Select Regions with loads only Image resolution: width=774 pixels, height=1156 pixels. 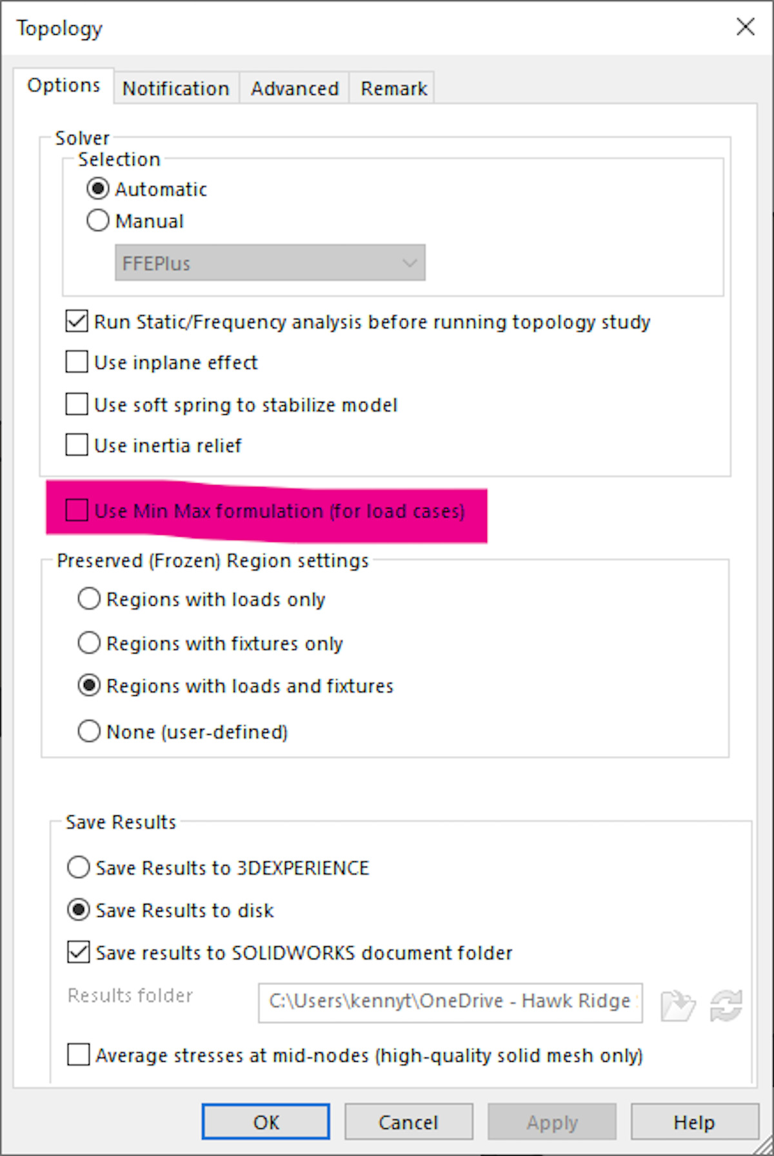(89, 599)
